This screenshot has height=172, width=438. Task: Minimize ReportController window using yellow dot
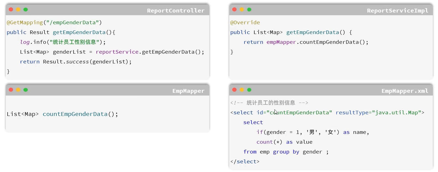(x=18, y=10)
